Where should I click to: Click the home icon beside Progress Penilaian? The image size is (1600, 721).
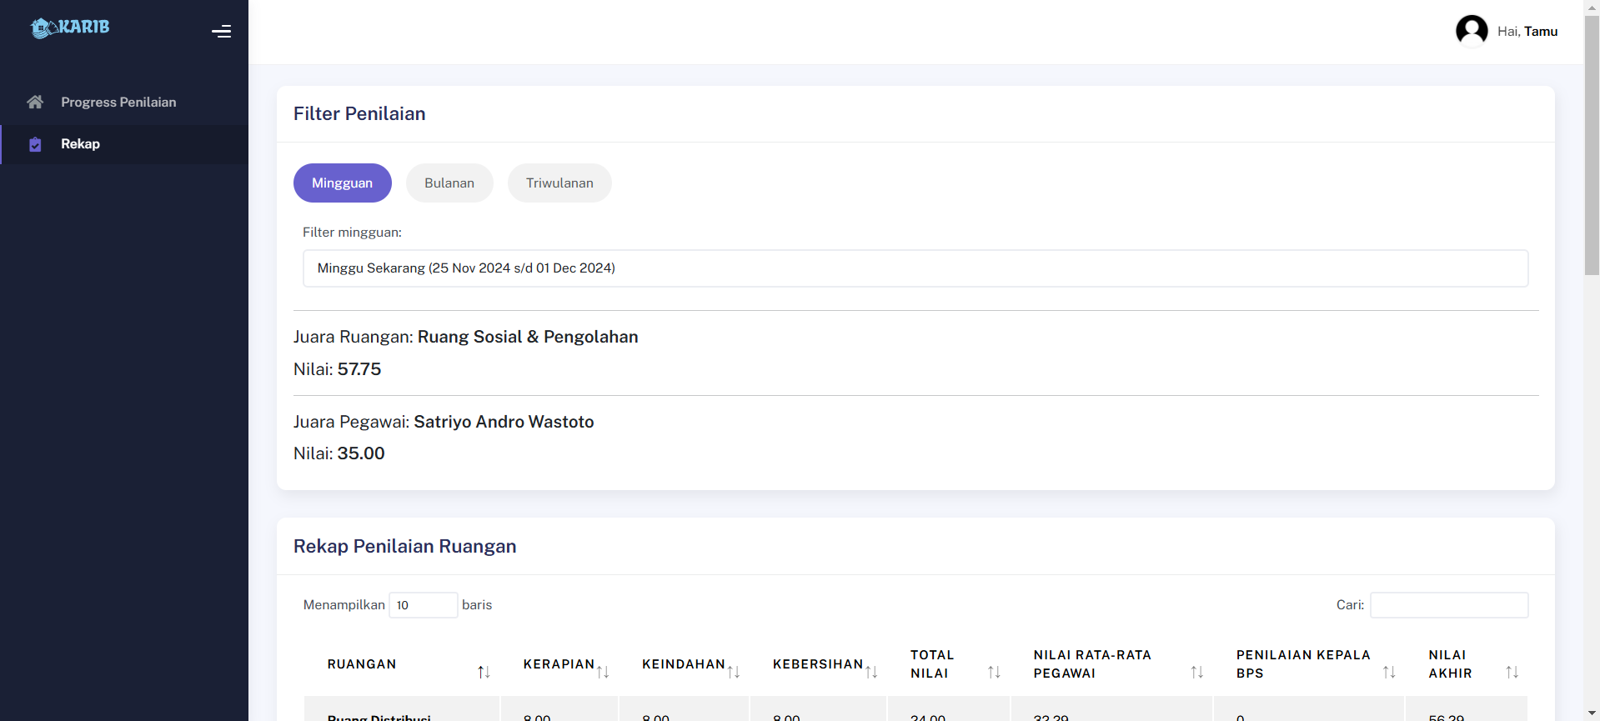click(35, 103)
